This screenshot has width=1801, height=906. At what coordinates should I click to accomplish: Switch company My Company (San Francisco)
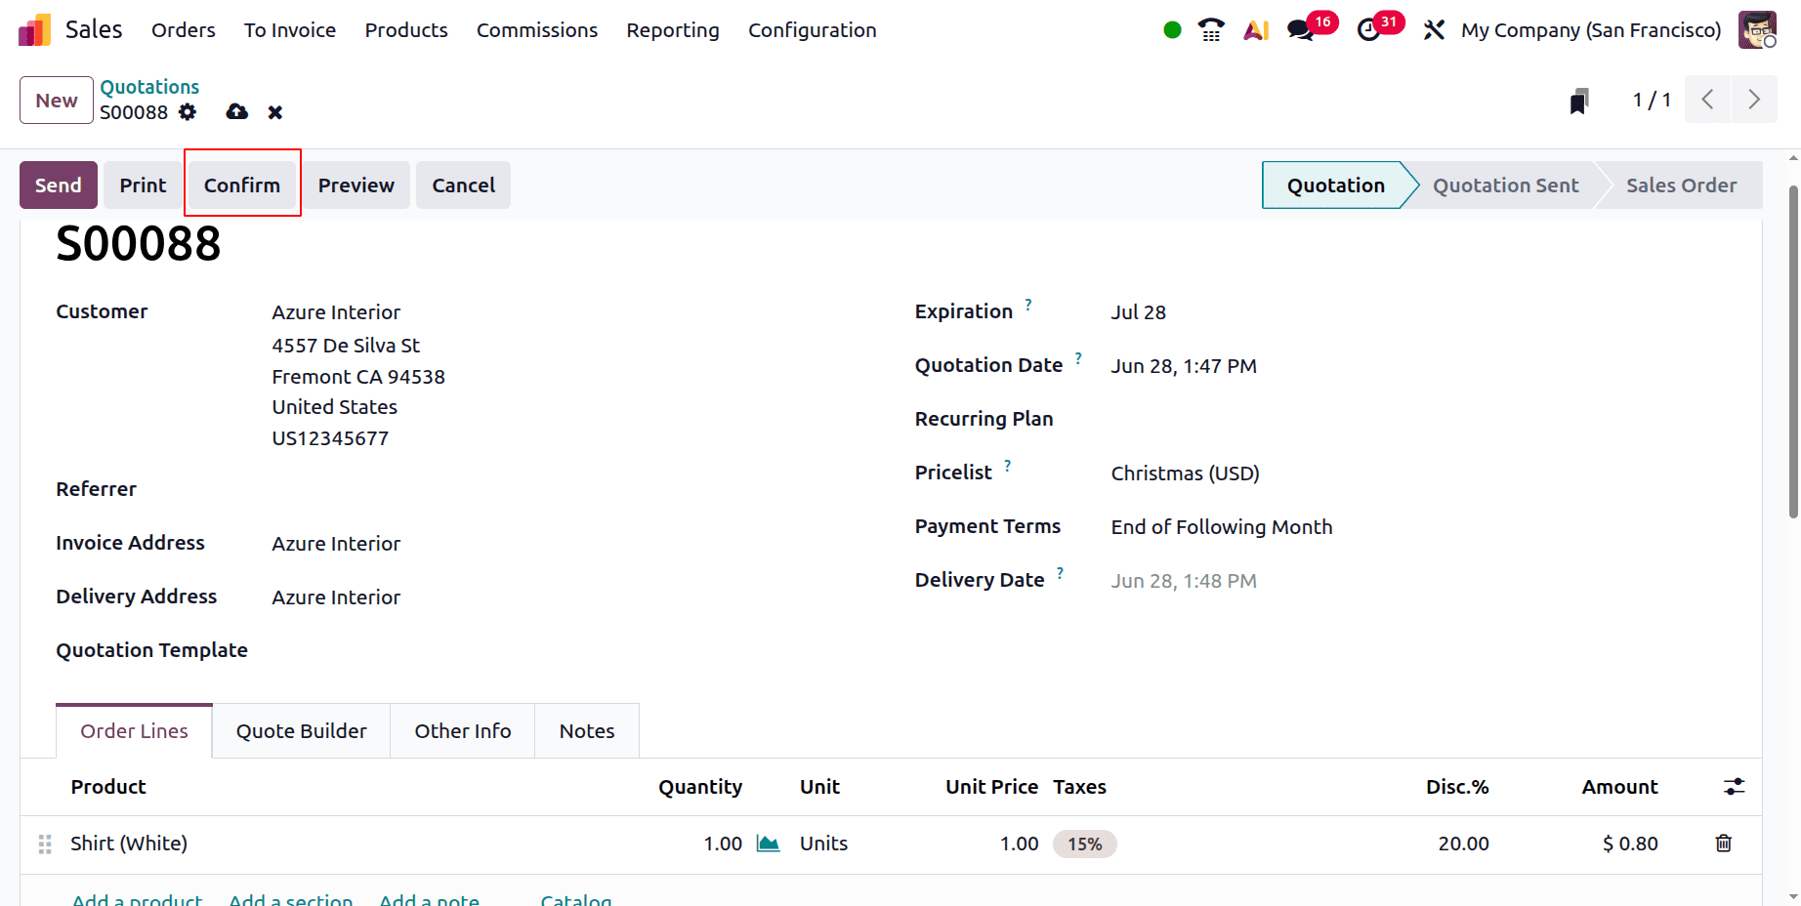pyautogui.click(x=1591, y=30)
